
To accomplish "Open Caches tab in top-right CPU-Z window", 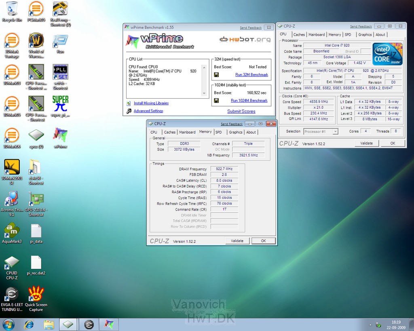I will pos(299,35).
